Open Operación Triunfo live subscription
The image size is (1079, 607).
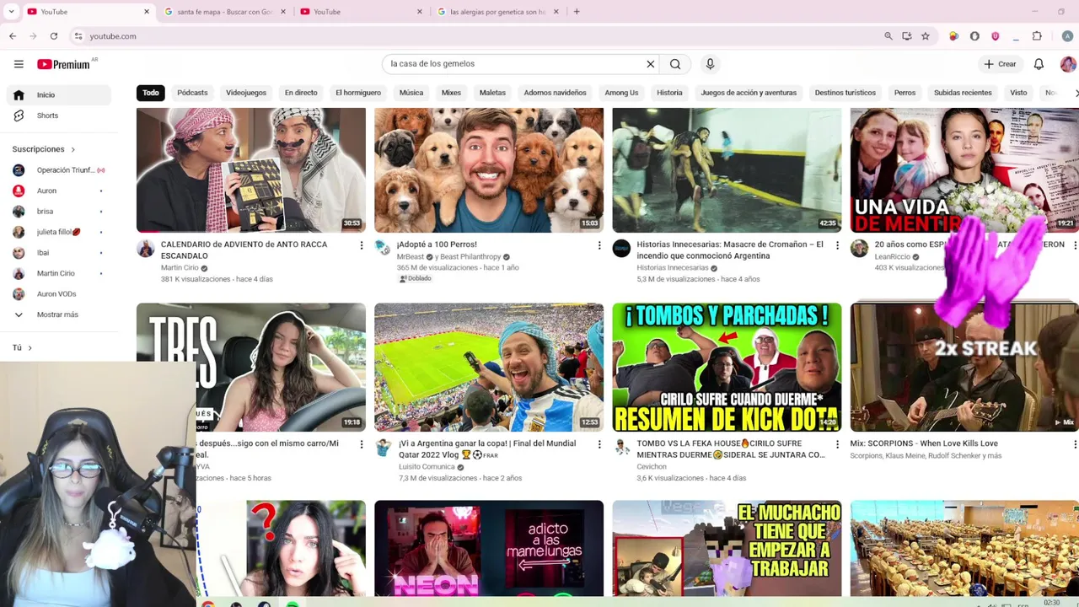(58, 170)
